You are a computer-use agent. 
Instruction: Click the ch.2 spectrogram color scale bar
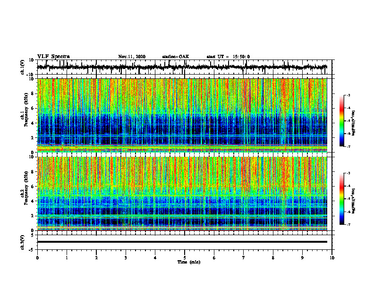(x=341, y=199)
